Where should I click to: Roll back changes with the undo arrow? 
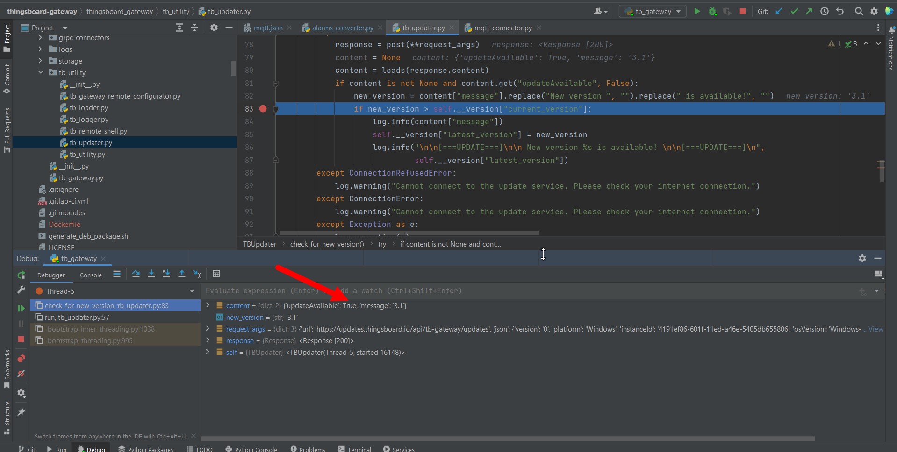[840, 11]
